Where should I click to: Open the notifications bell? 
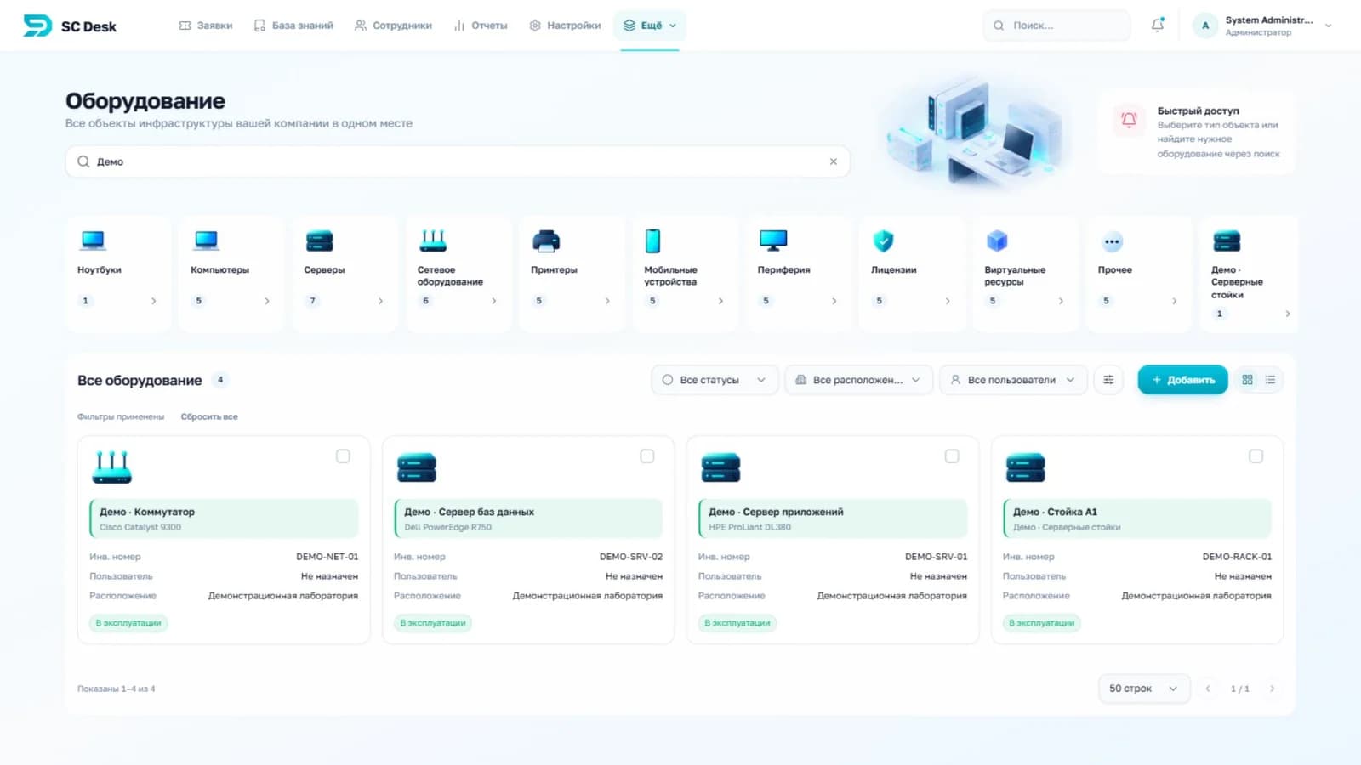[x=1158, y=25]
